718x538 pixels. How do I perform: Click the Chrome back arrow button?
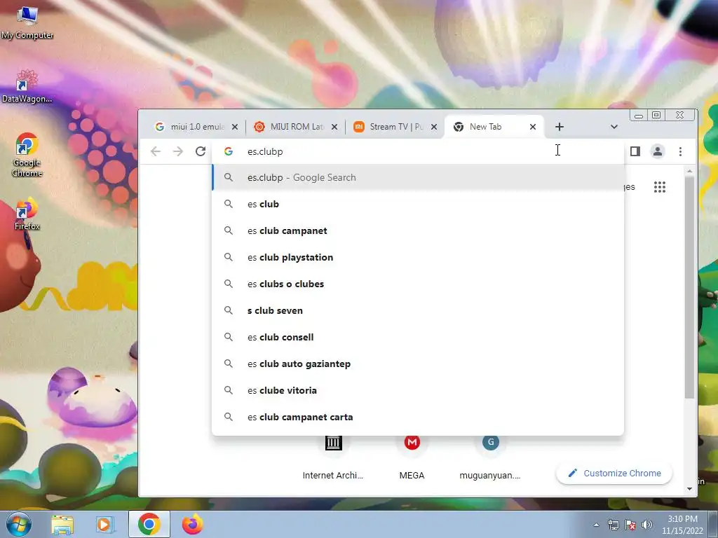[156, 151]
